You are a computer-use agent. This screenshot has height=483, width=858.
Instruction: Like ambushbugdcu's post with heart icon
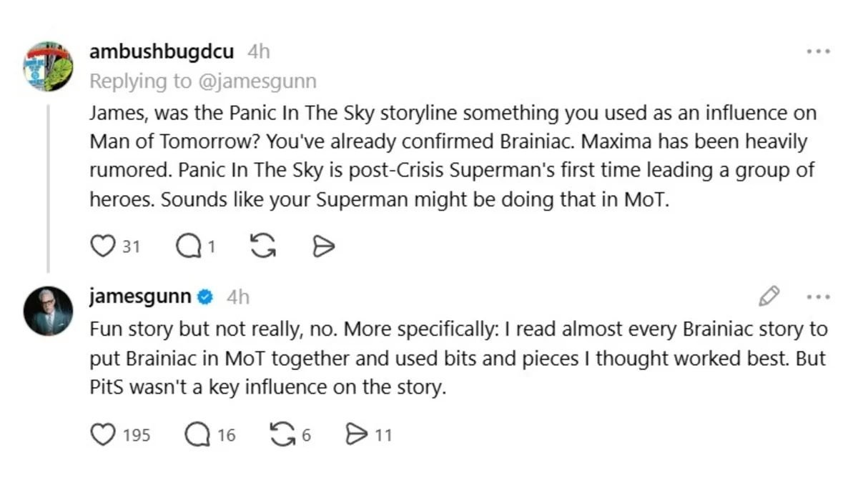103,247
